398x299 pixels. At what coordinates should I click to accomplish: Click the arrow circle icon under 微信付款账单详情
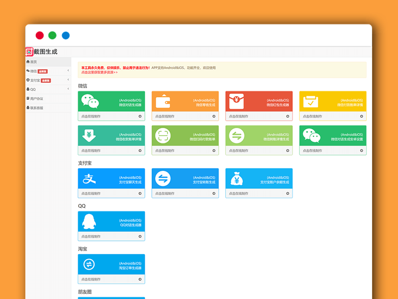click(362, 116)
